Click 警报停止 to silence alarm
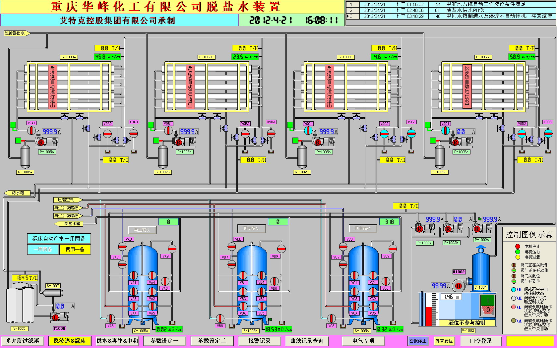 418,341
